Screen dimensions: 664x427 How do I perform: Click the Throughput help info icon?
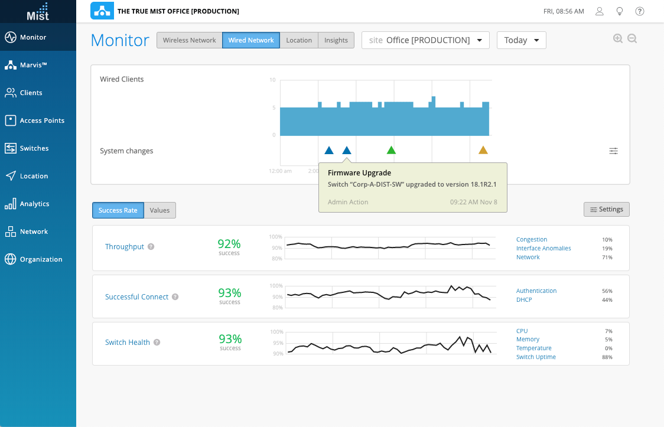point(151,247)
